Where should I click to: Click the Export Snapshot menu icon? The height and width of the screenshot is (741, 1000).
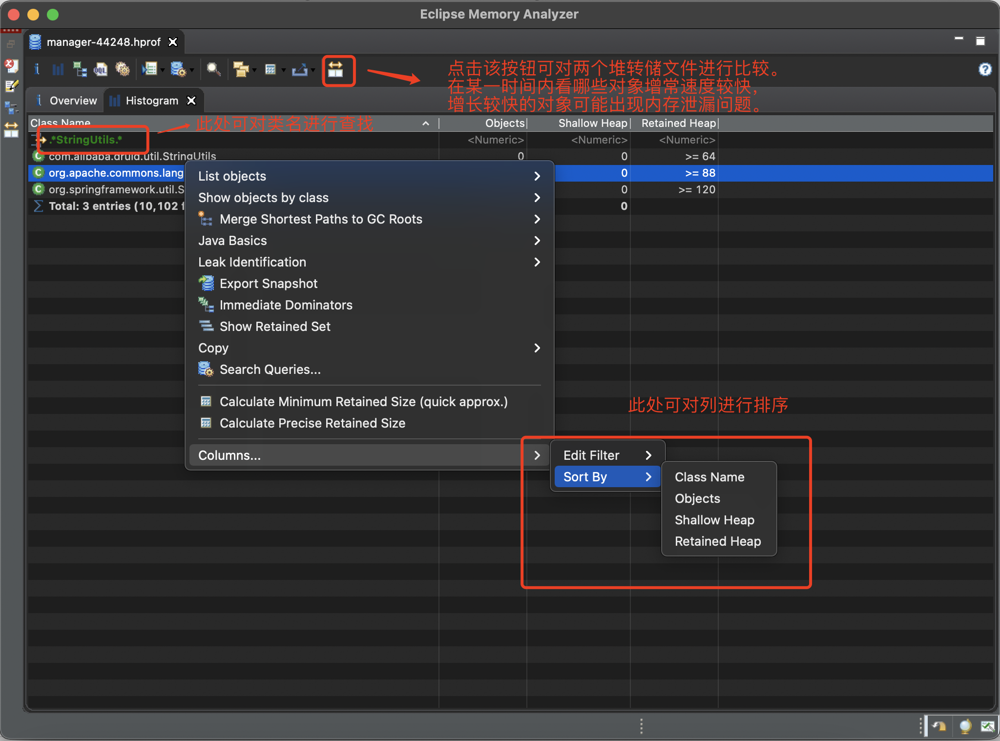pos(206,283)
